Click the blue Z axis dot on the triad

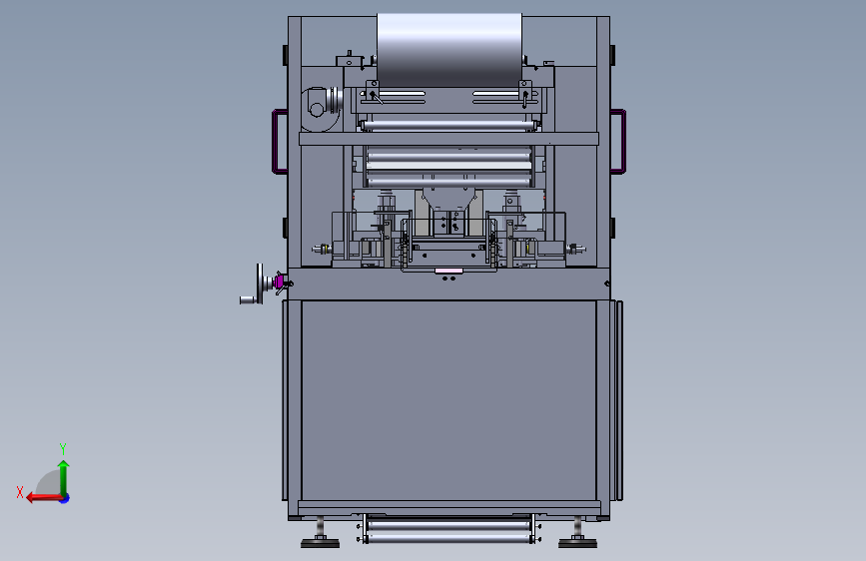pos(65,498)
